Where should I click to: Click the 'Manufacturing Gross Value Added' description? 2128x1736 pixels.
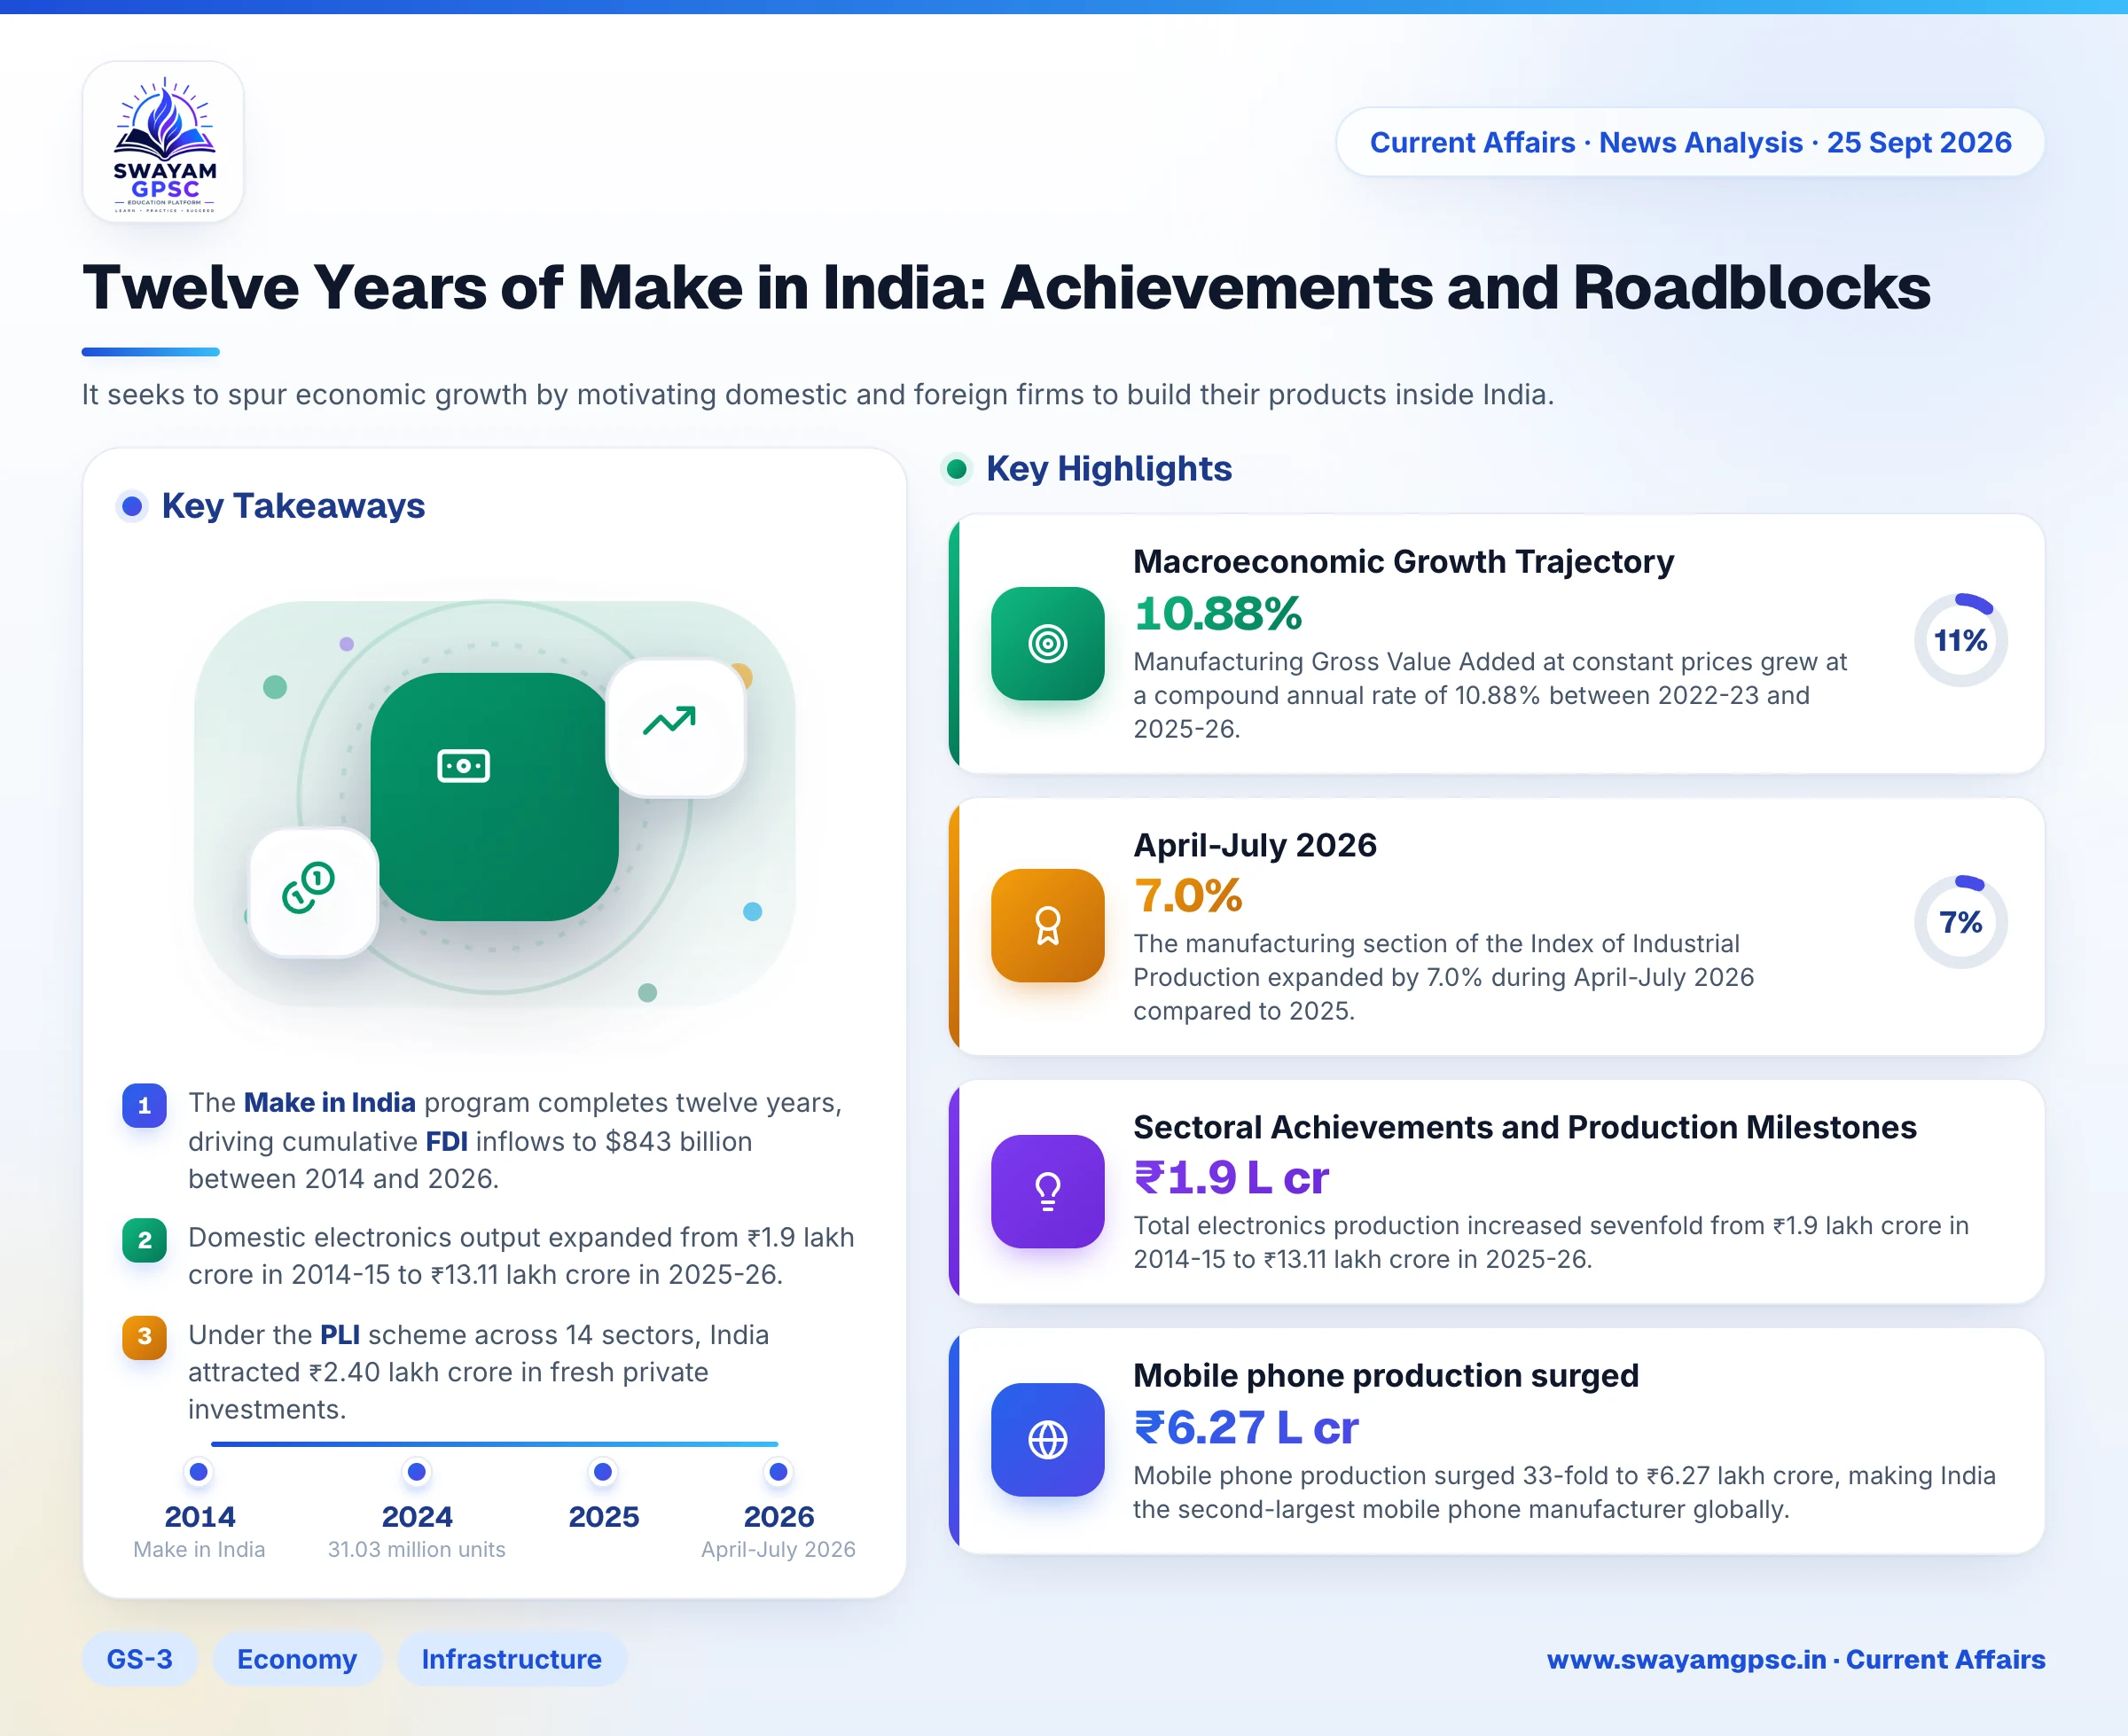pyautogui.click(x=1490, y=695)
